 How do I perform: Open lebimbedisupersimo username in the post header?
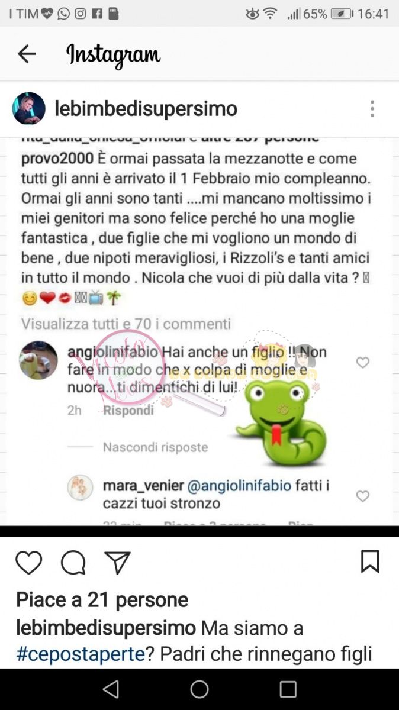pyautogui.click(x=146, y=109)
